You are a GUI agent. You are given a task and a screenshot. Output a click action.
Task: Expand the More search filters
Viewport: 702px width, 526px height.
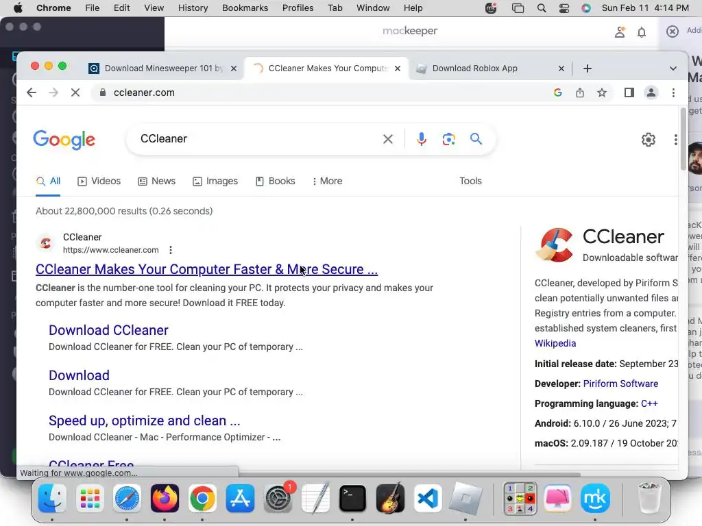coord(327,181)
